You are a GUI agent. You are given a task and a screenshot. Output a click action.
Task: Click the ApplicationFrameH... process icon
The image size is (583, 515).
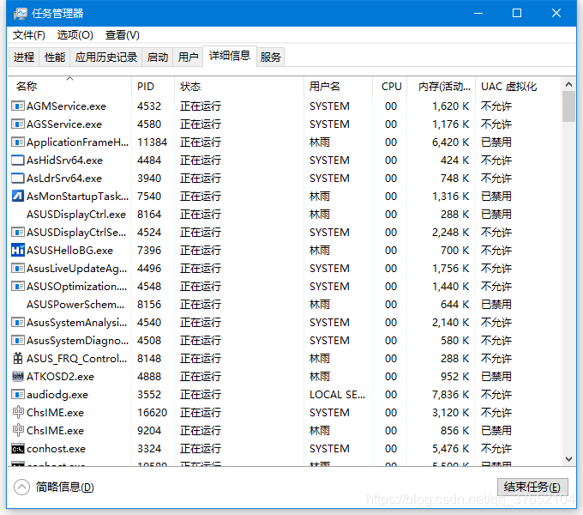(x=18, y=142)
